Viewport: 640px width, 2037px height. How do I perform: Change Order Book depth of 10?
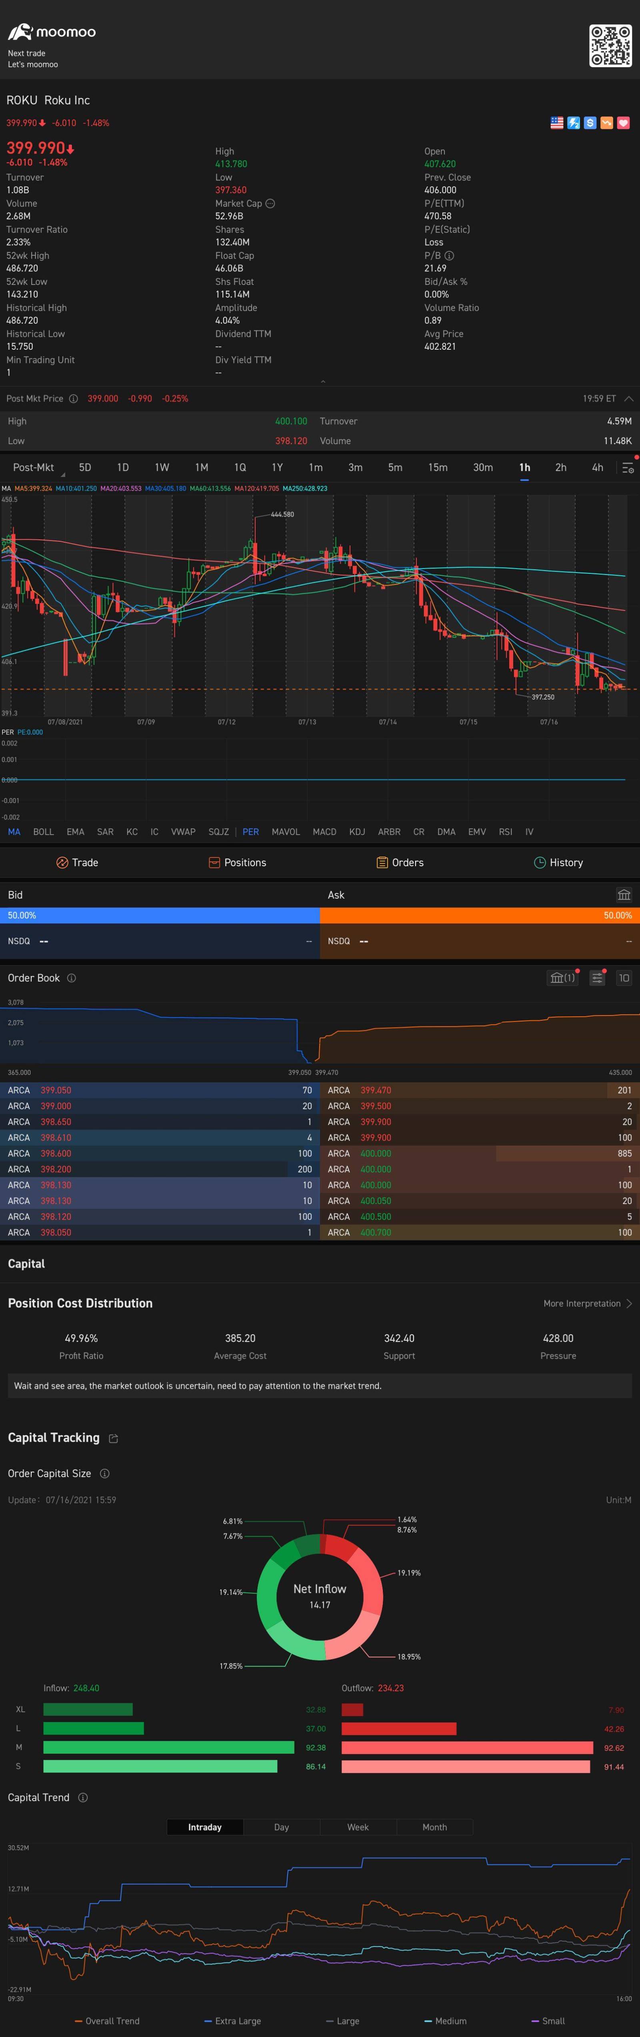pyautogui.click(x=624, y=978)
